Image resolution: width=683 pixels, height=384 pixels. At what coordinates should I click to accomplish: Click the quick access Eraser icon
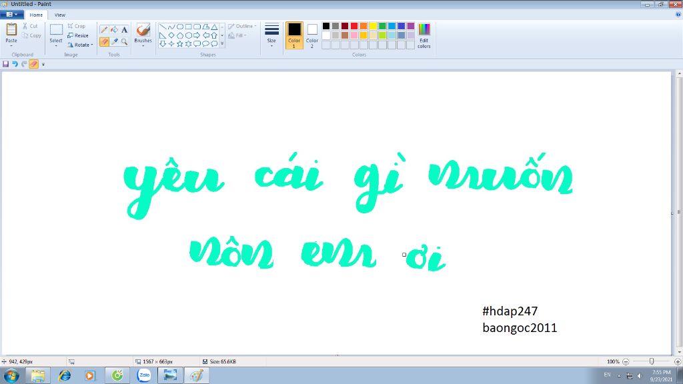(x=33, y=64)
